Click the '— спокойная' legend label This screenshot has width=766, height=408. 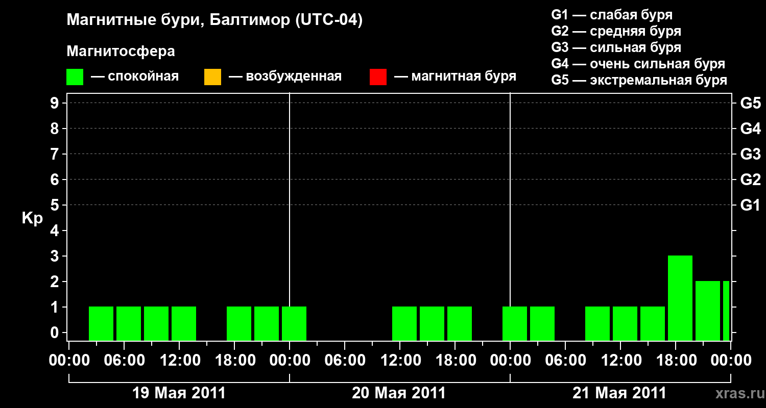point(135,76)
